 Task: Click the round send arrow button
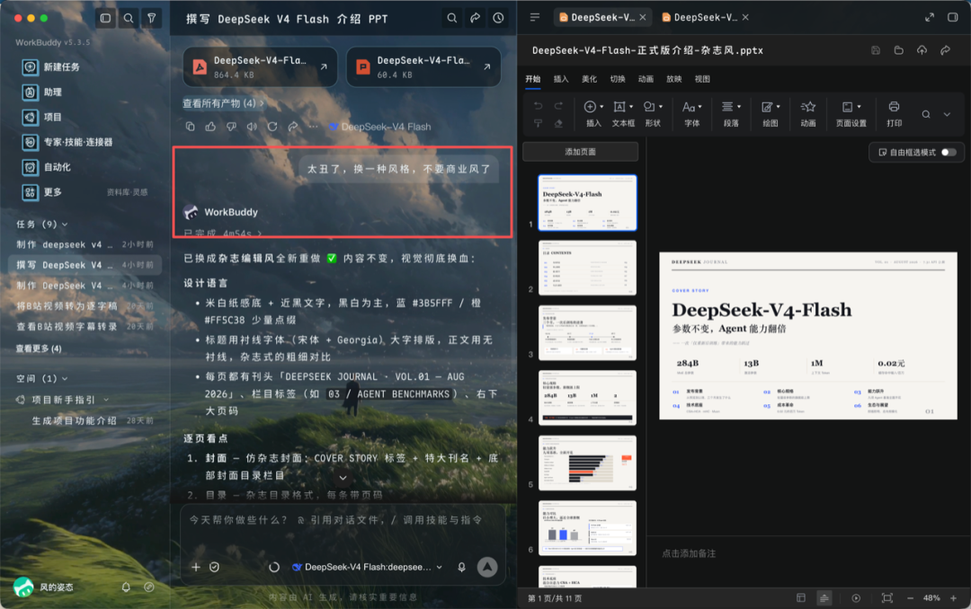pyautogui.click(x=487, y=567)
